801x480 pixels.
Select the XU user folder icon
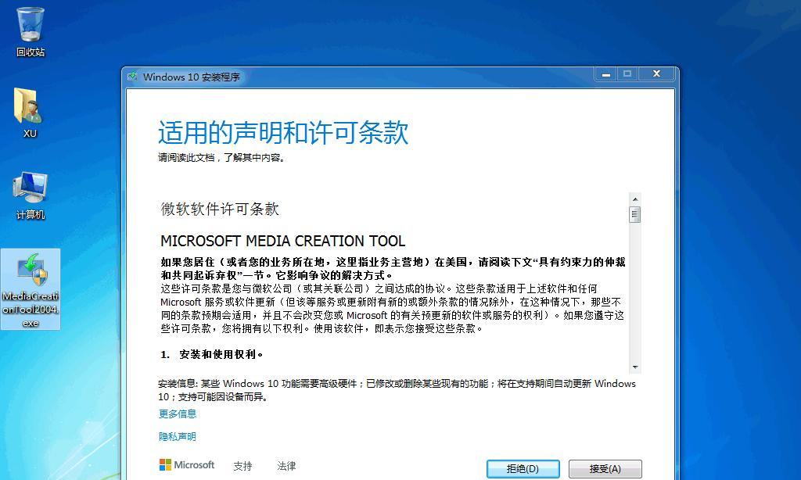tap(30, 113)
